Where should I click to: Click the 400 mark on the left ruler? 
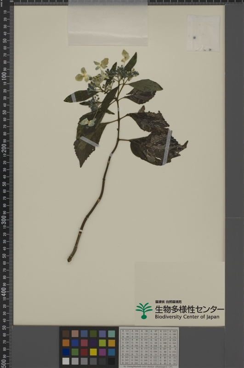pyautogui.click(x=4, y=291)
